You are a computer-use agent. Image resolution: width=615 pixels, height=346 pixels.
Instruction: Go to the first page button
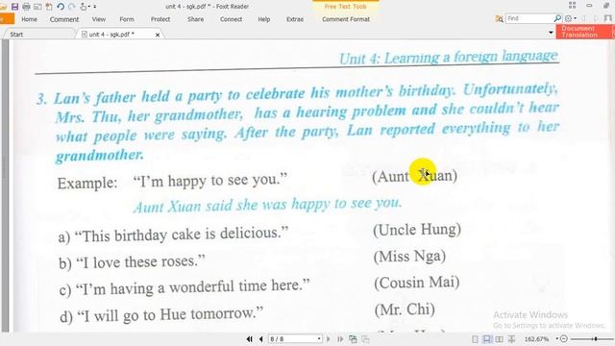250,339
